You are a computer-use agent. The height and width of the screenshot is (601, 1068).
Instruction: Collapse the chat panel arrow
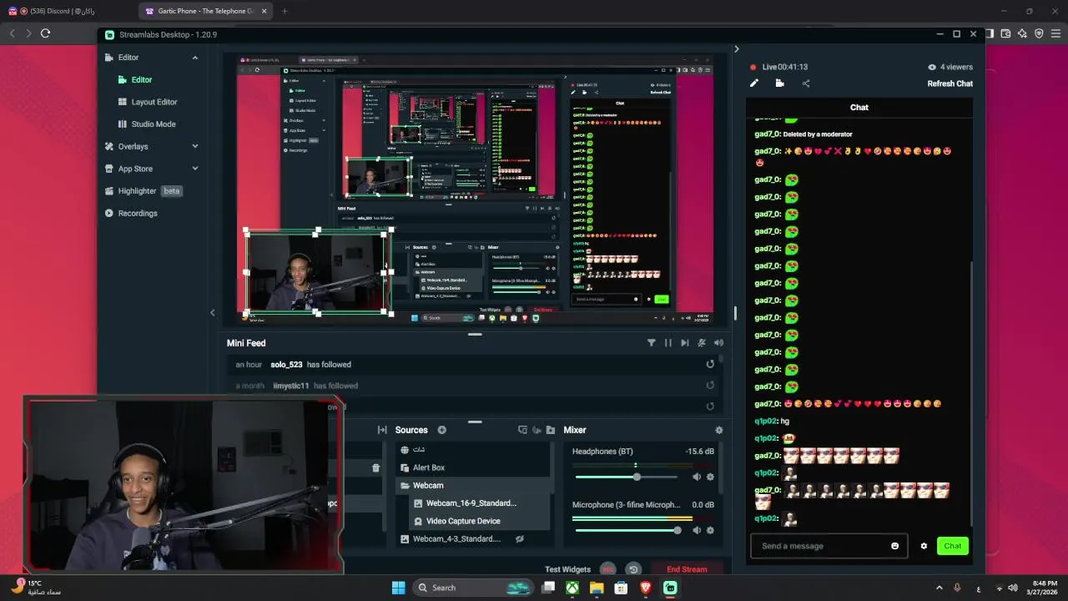tap(736, 49)
